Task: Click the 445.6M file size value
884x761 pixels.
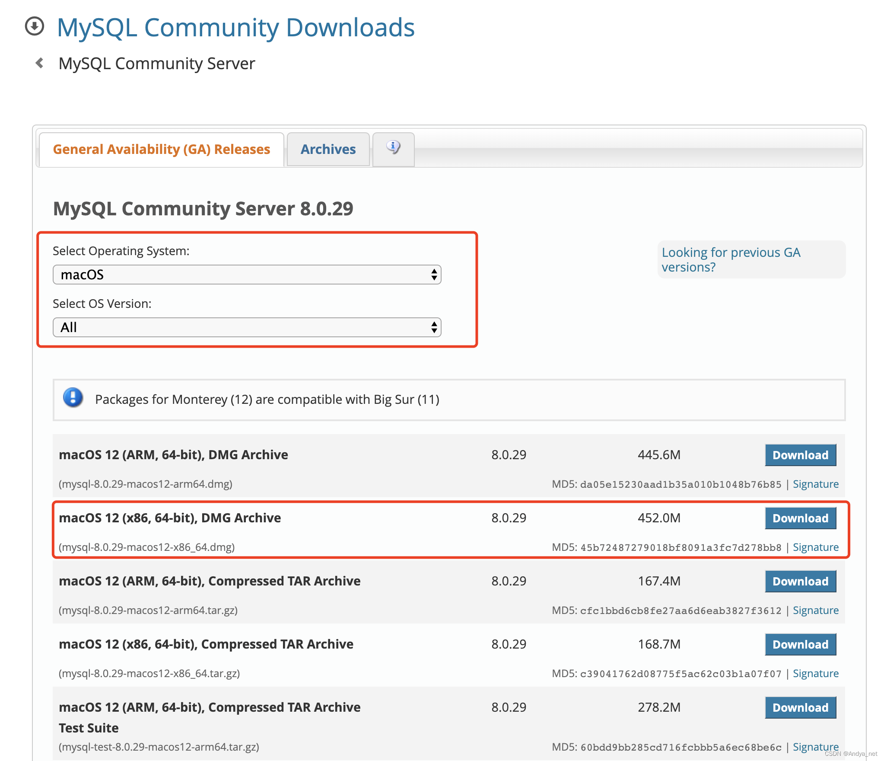Action: click(x=659, y=455)
